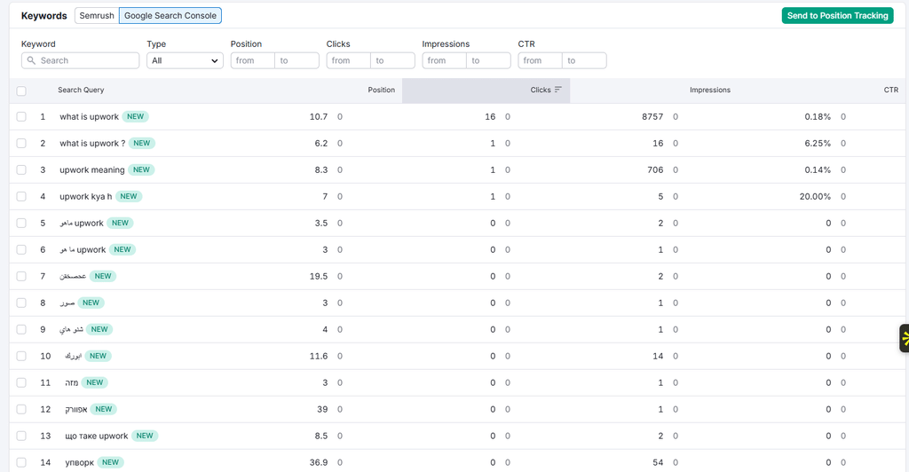Click the impressions value 8757
The height and width of the screenshot is (472, 909).
click(x=652, y=116)
